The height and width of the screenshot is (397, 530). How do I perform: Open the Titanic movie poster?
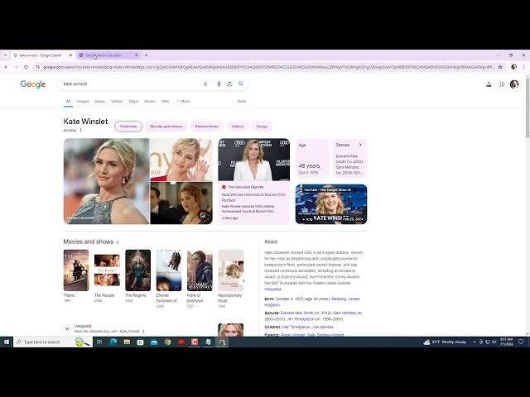(76, 270)
